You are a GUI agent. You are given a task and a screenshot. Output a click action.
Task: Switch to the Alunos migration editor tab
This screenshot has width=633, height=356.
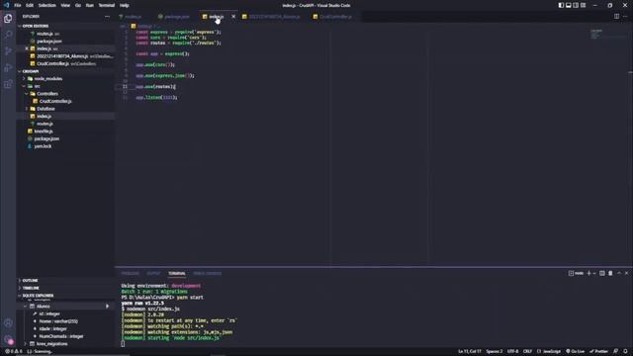tap(274, 17)
